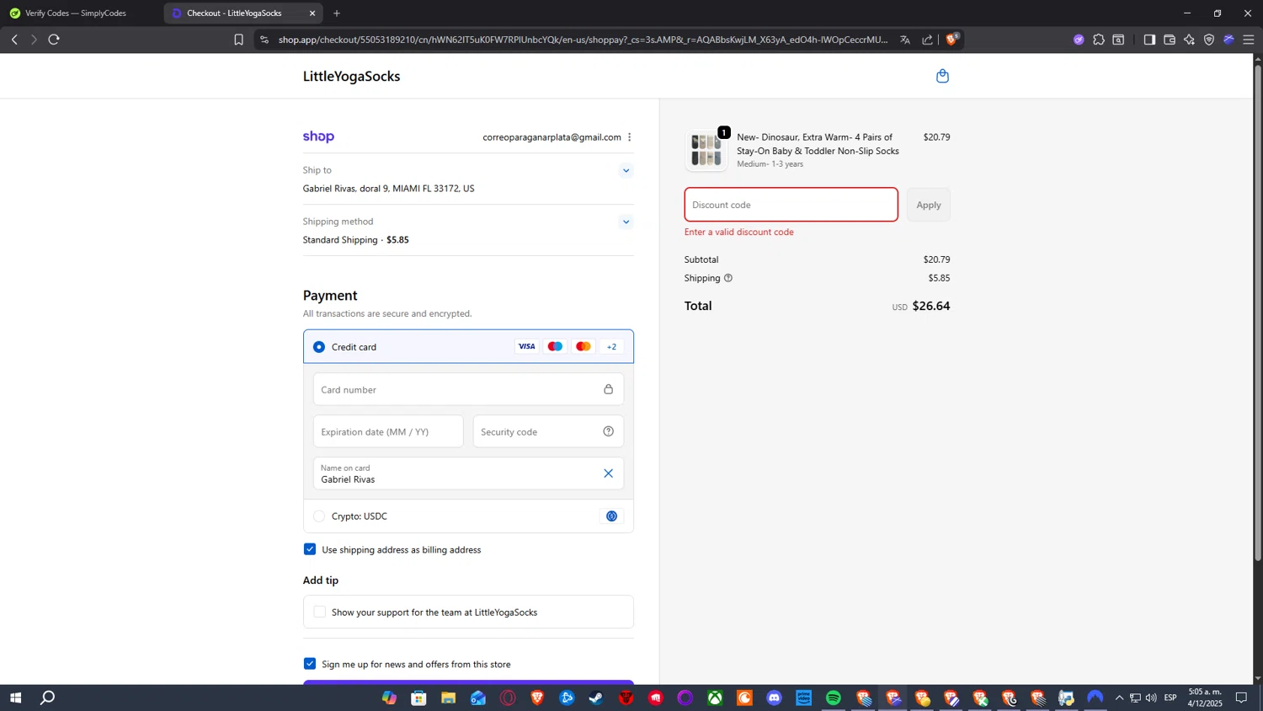1263x711 pixels.
Task: Uncheck Use shipping address as billing address
Action: (x=310, y=549)
